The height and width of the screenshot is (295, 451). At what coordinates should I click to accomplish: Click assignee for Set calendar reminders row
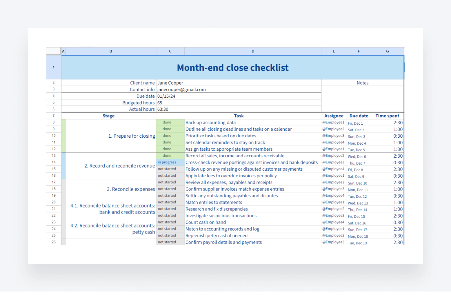(x=334, y=143)
